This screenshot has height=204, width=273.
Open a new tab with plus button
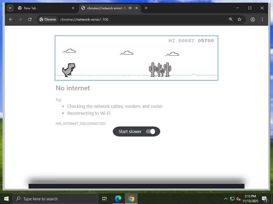point(146,8)
